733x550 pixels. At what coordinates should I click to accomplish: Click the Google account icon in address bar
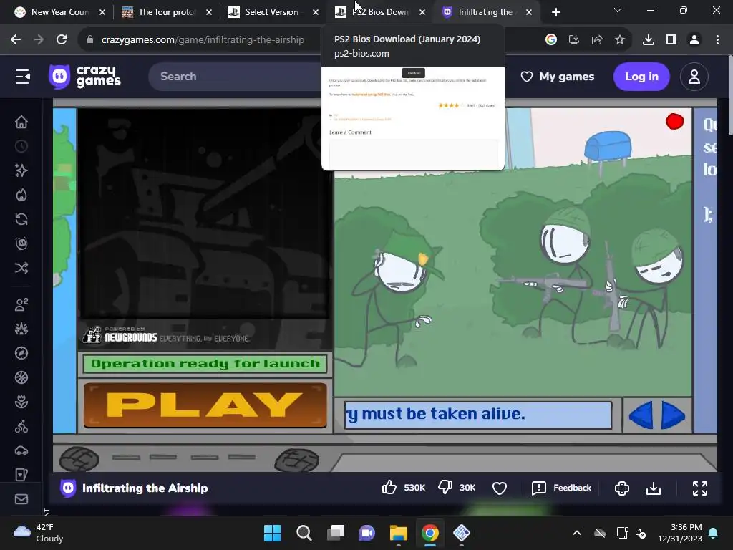click(x=551, y=40)
